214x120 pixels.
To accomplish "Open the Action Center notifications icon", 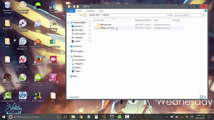I will (209, 117).
